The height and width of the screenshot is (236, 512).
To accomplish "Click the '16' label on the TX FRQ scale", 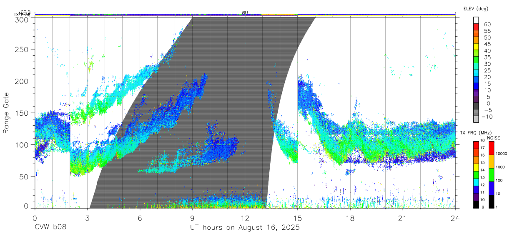I will [482, 155].
